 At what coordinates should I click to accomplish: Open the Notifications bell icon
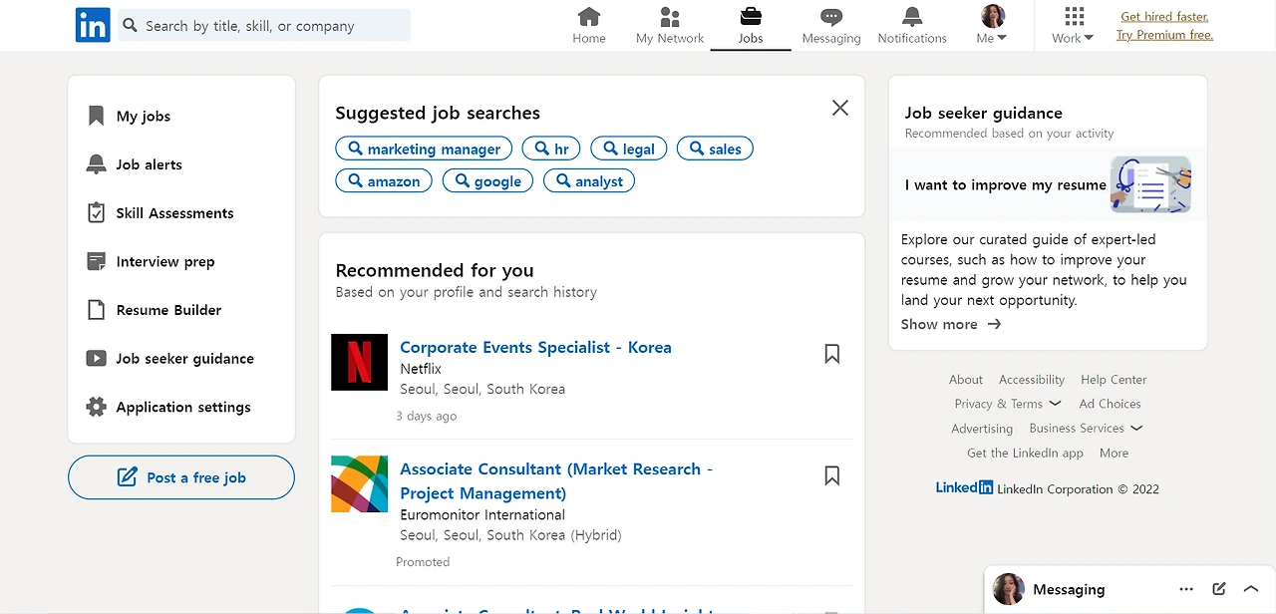912,17
